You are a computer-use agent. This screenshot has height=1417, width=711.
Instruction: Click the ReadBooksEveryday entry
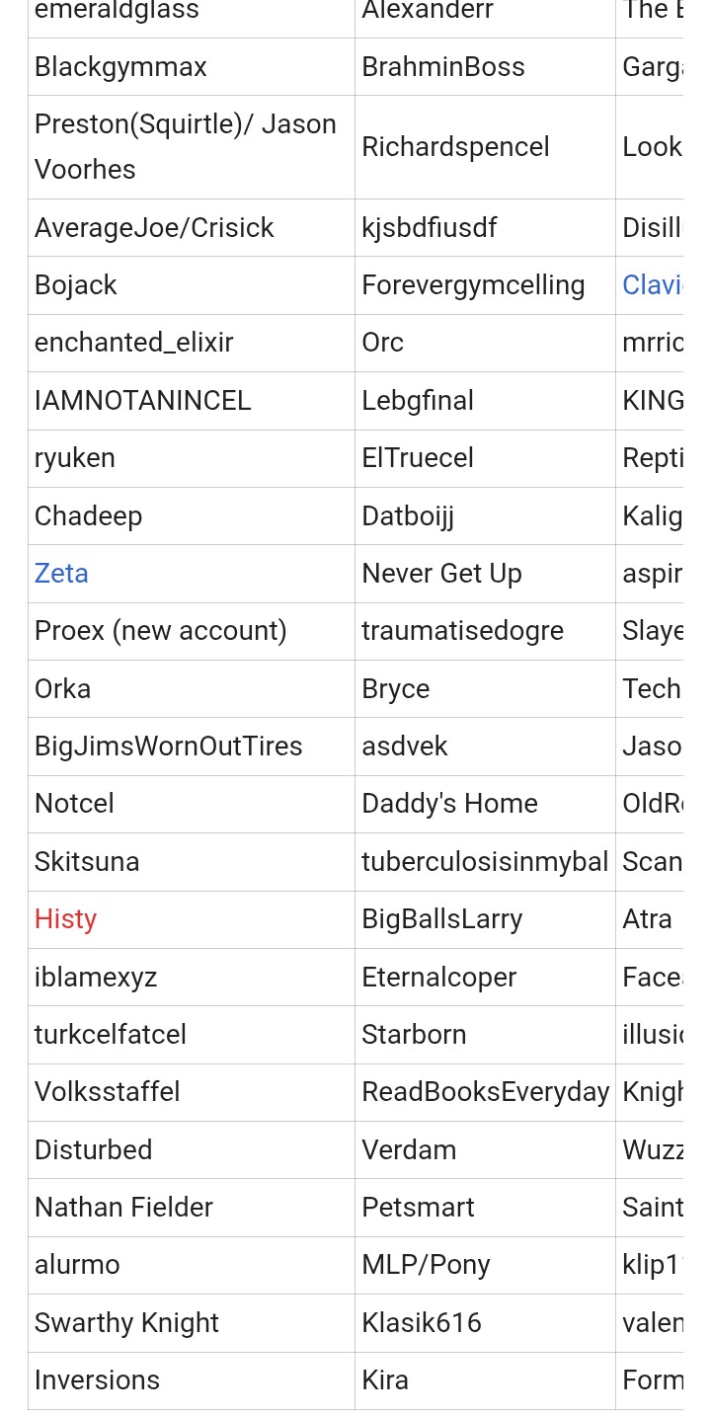485,1092
